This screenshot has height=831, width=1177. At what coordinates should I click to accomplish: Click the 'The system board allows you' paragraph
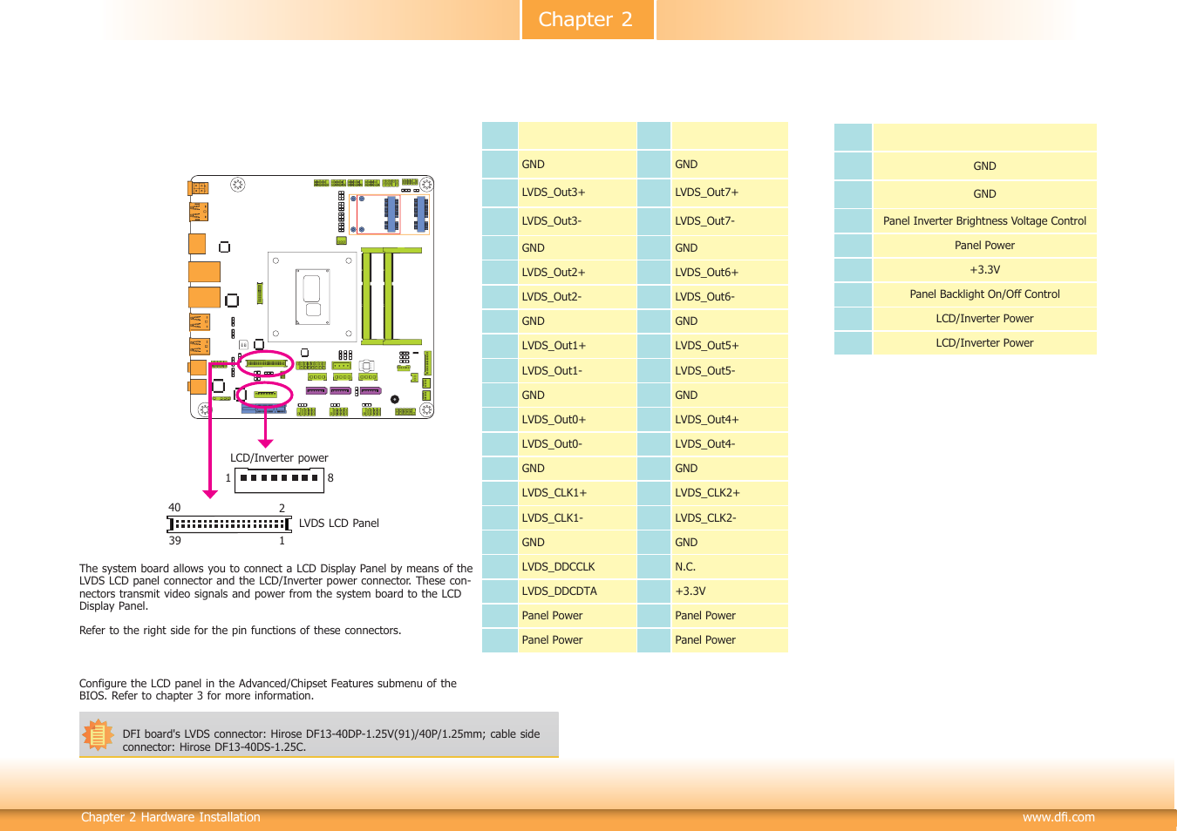(276, 587)
